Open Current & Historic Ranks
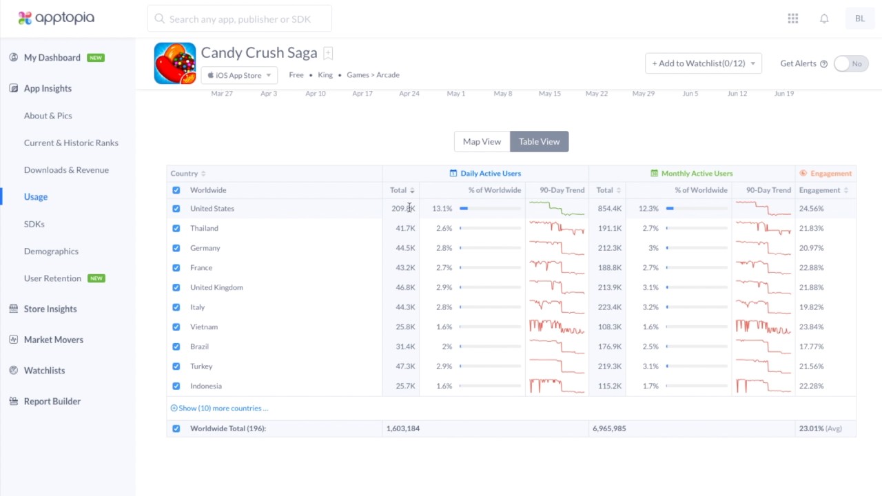 click(71, 143)
